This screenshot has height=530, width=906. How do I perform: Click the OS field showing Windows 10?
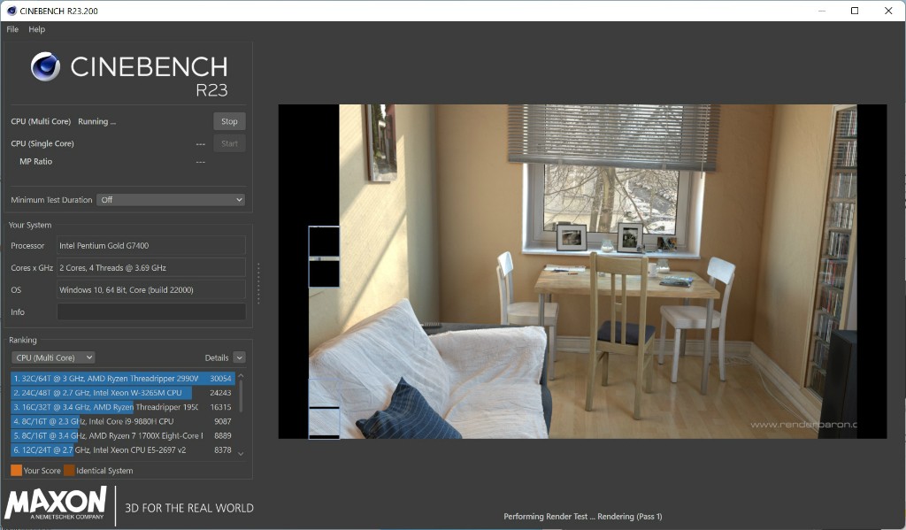150,289
